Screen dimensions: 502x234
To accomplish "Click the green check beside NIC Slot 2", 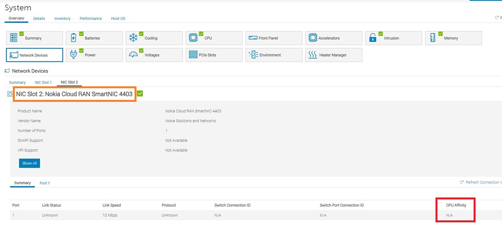I will point(140,94).
